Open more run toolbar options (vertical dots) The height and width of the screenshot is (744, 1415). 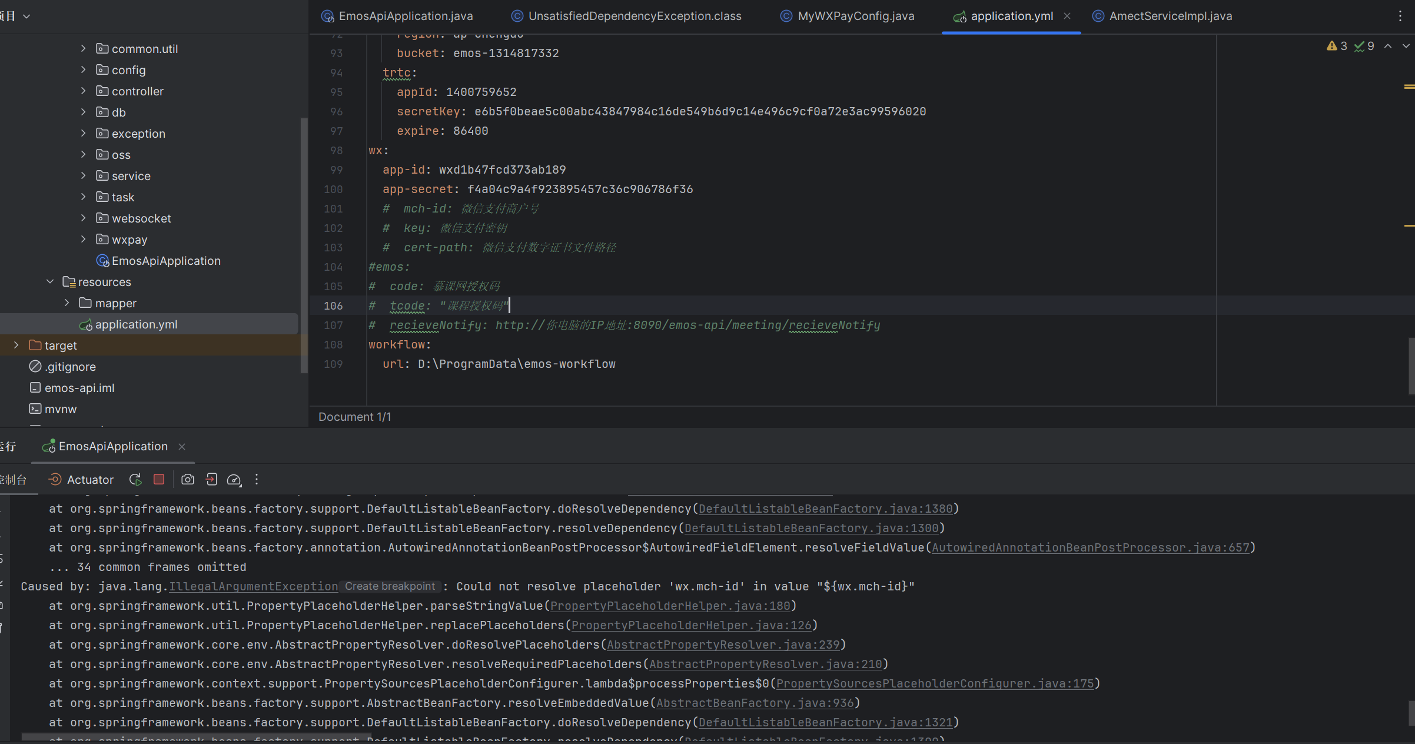click(x=257, y=480)
